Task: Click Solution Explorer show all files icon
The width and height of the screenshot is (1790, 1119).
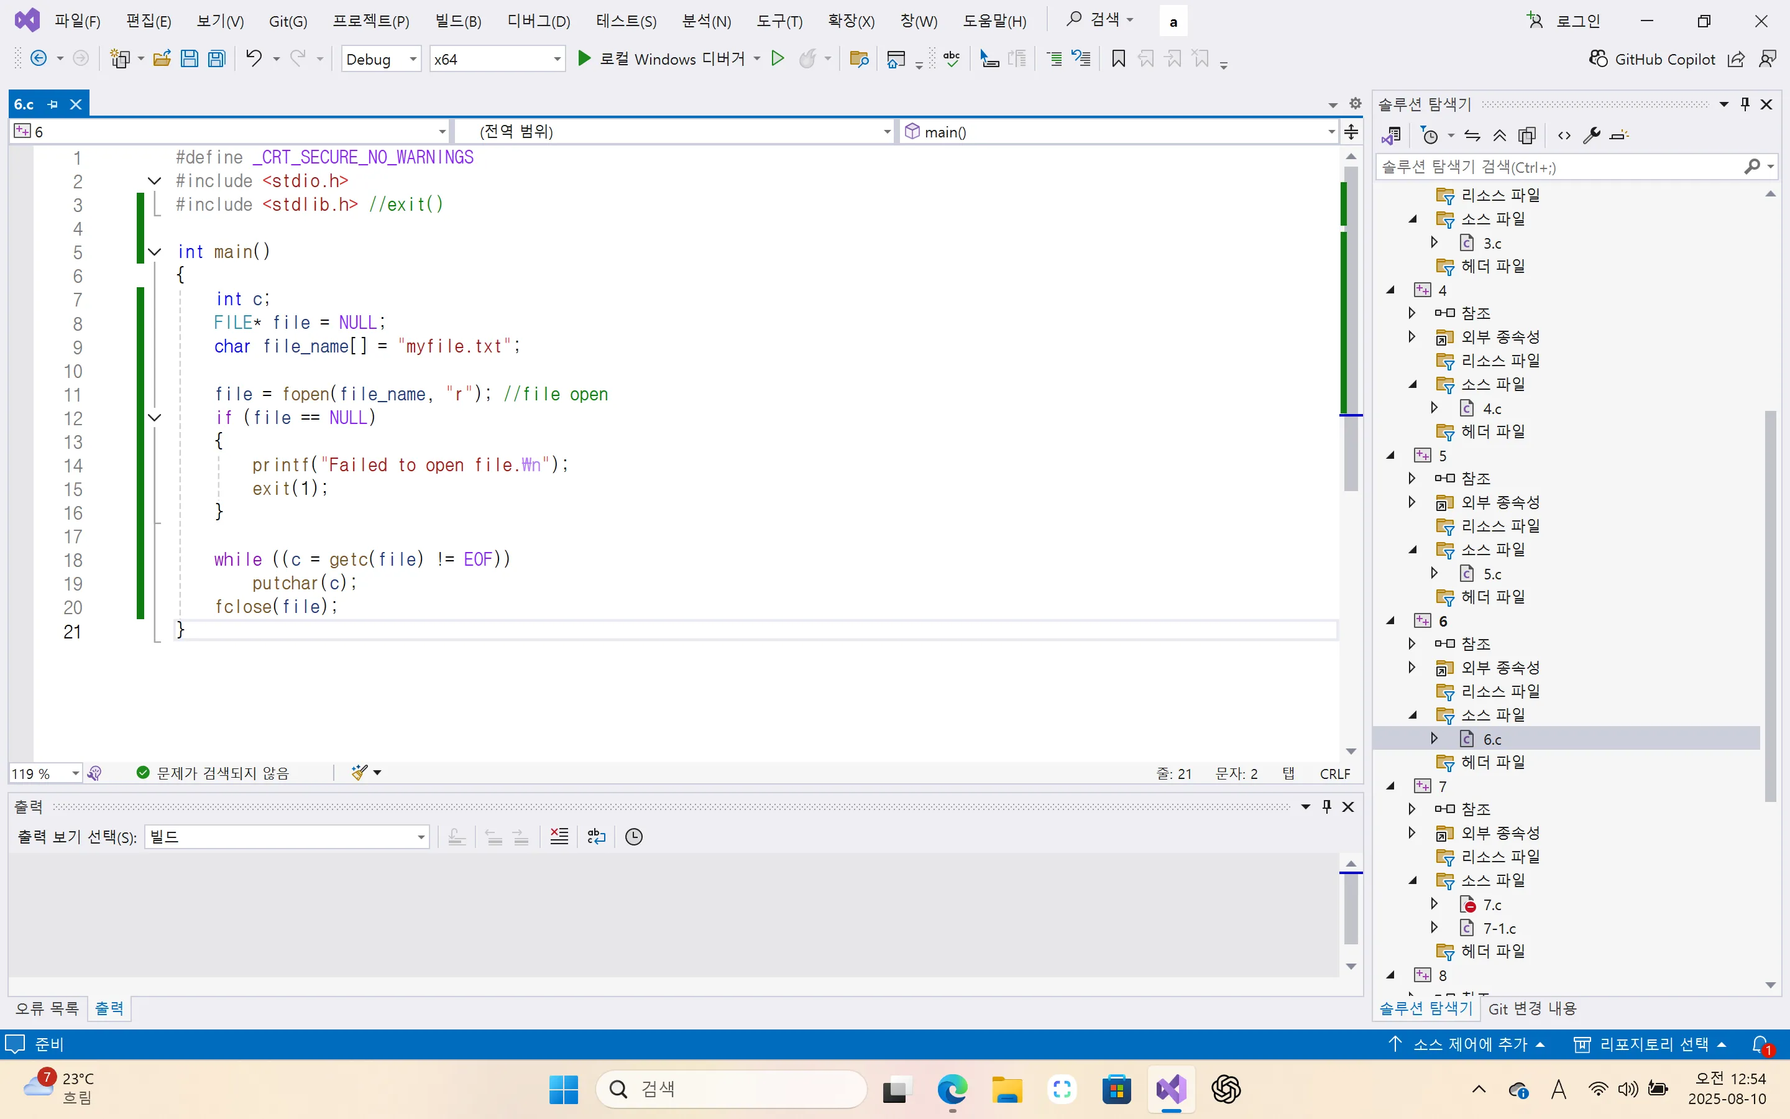Action: (x=1526, y=136)
